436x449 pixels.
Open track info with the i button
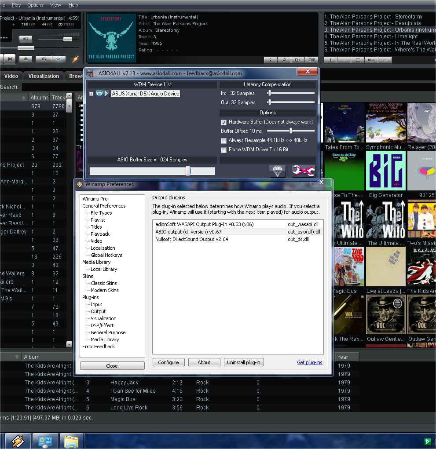pyautogui.click(x=271, y=60)
